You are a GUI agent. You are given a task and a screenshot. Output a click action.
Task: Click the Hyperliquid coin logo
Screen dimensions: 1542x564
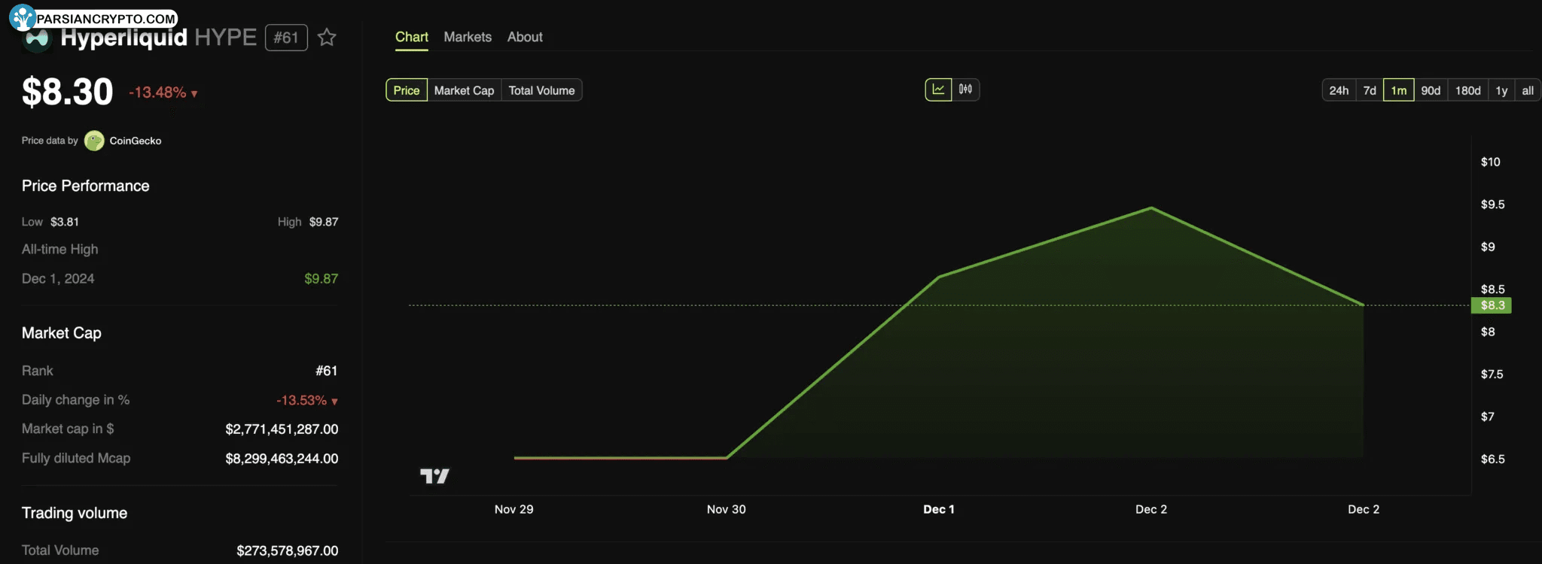(36, 39)
